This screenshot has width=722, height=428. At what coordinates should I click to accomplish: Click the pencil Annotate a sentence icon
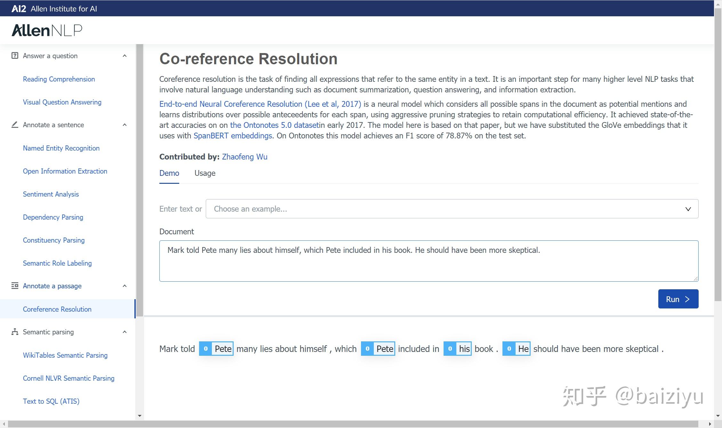coord(15,125)
